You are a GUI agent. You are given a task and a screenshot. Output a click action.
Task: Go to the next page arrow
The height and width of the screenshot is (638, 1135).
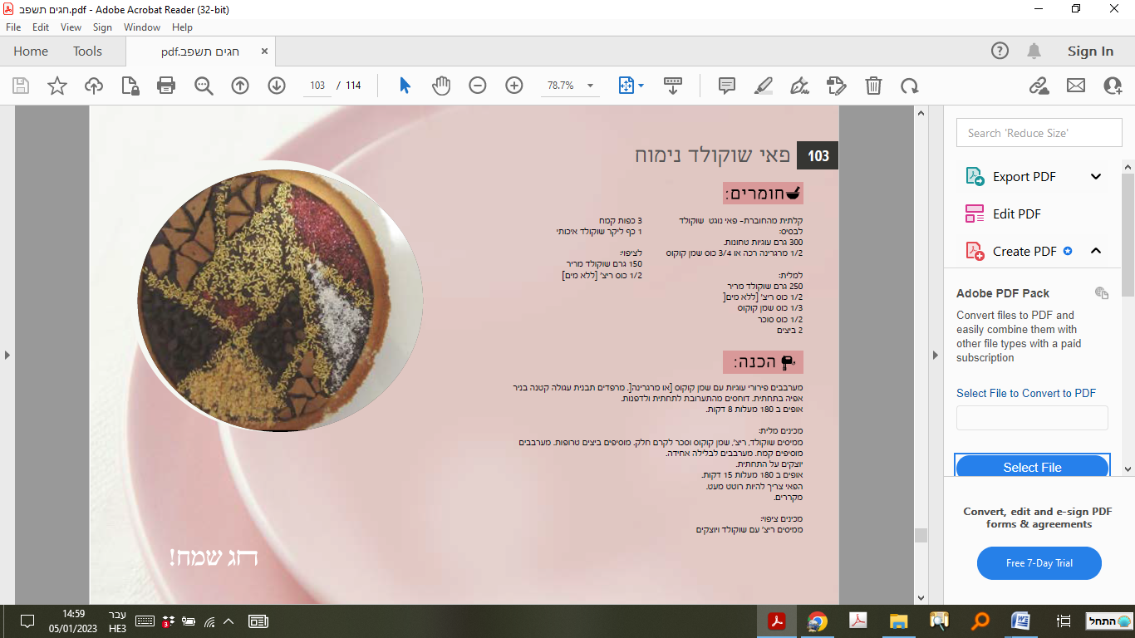point(277,86)
